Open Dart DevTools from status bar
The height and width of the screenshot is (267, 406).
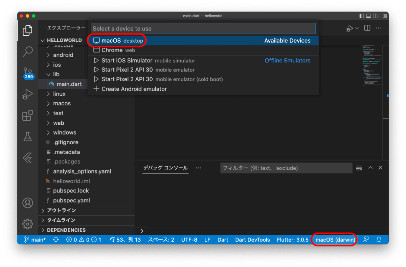click(x=252, y=240)
